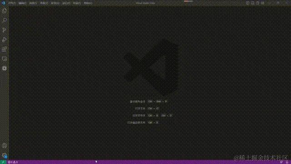Click the chip-shaped icon in activity bar

point(5,68)
